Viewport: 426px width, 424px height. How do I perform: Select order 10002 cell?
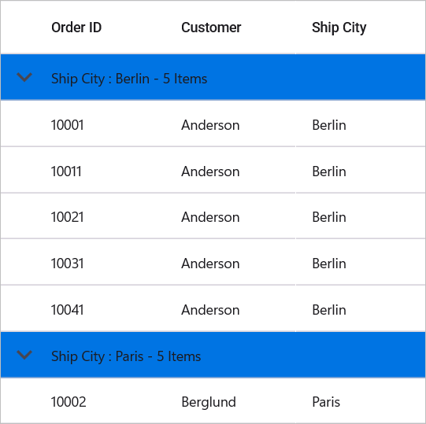pos(69,402)
